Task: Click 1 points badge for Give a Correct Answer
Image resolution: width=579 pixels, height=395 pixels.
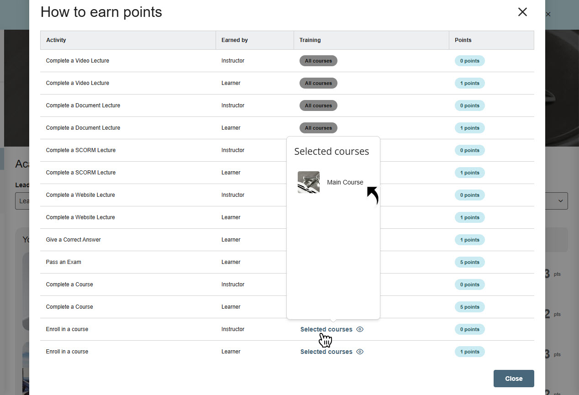Action: tap(469, 240)
